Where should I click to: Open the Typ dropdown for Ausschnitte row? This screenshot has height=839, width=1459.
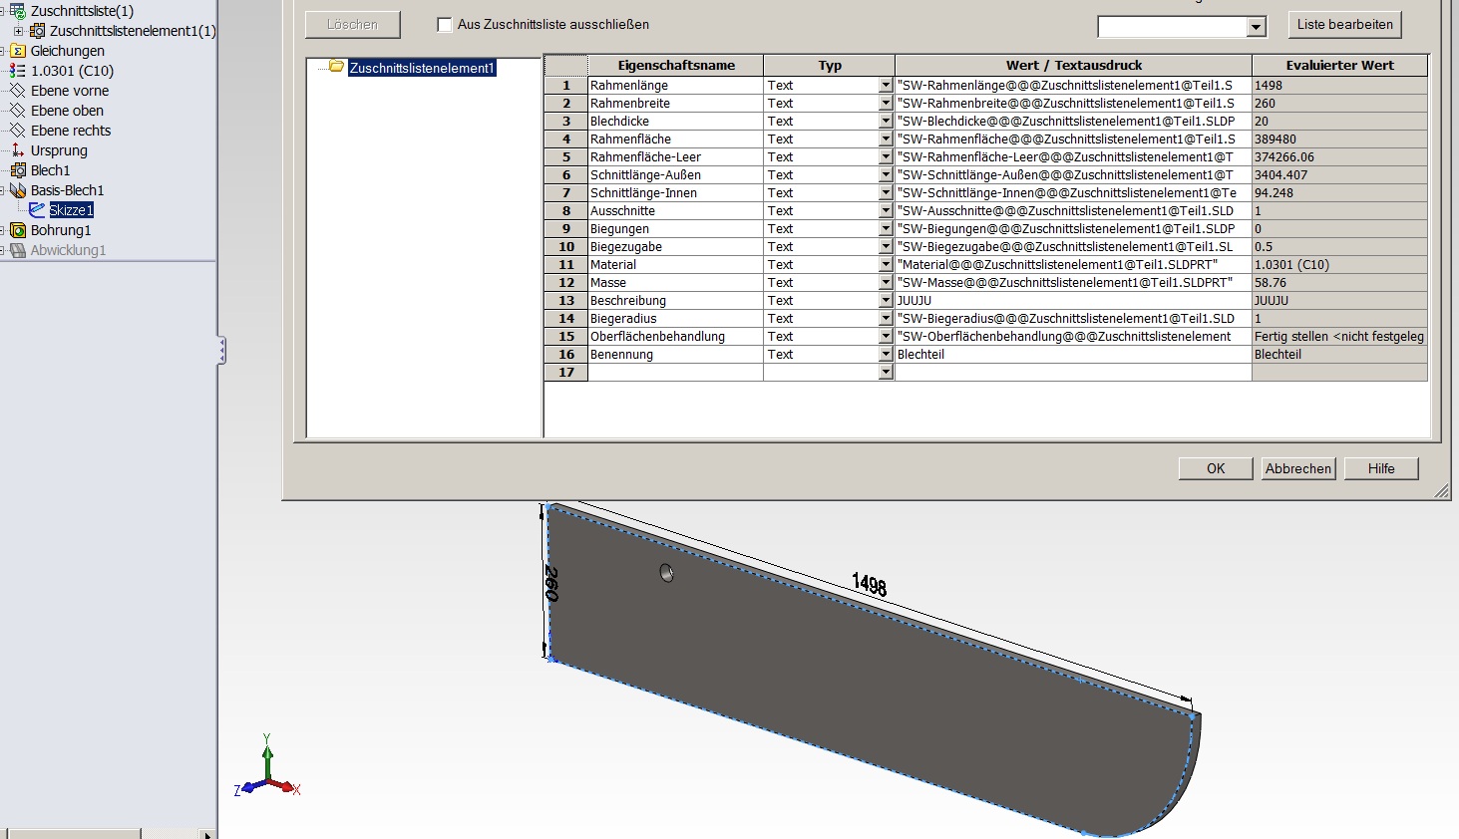[x=886, y=211]
